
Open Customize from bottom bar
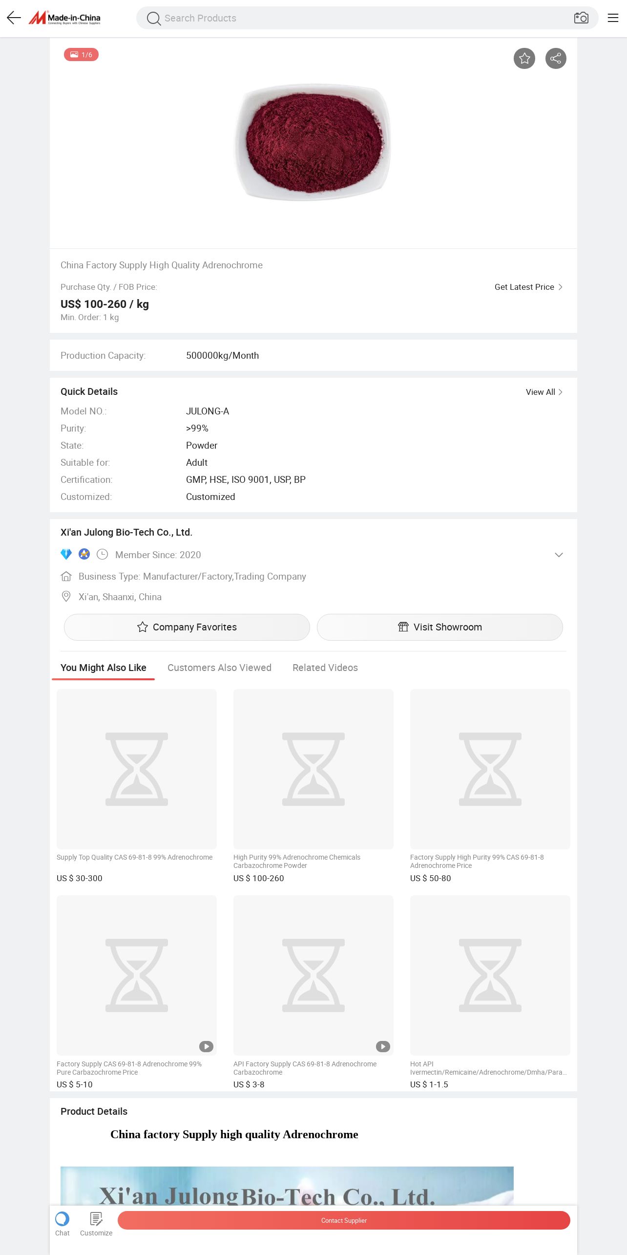96,1224
